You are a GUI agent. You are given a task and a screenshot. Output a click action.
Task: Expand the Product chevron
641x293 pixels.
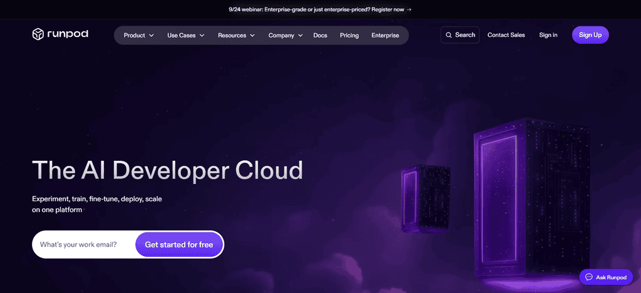click(x=151, y=36)
